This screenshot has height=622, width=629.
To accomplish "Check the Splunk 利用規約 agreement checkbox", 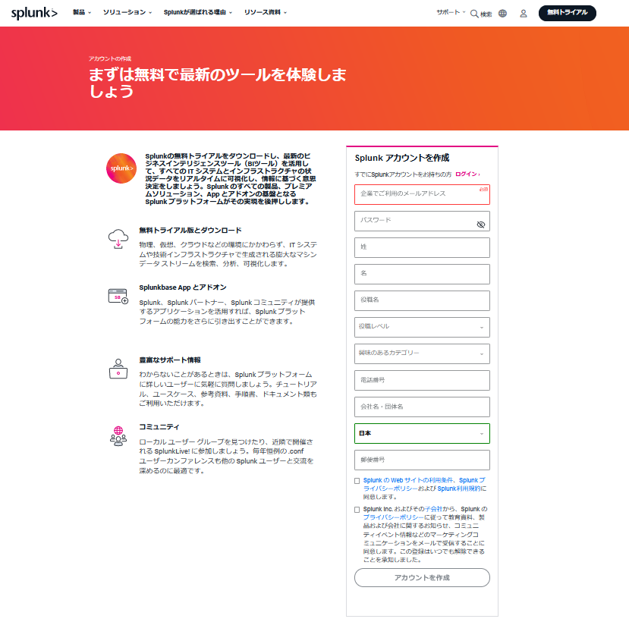I will pos(357,480).
